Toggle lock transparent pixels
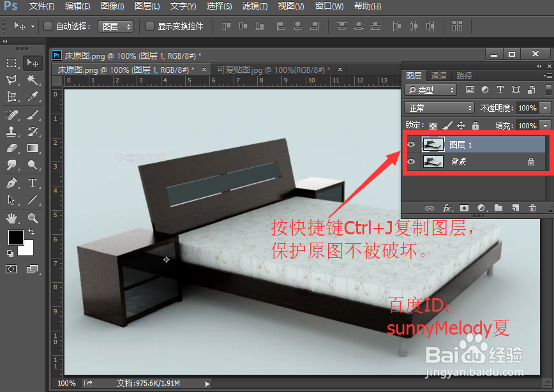Image resolution: width=554 pixels, height=392 pixels. tap(433, 126)
